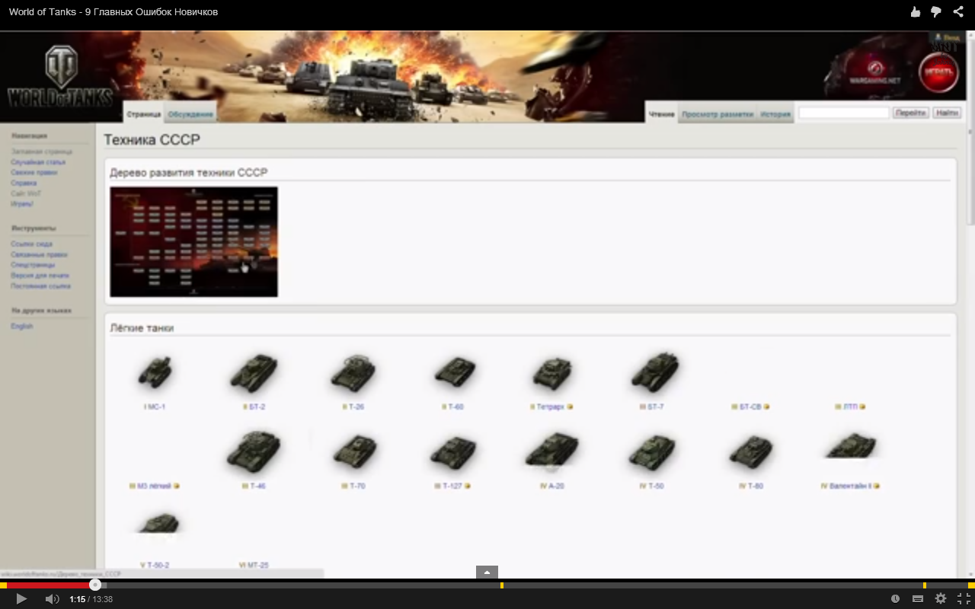Click Ссылки сюда in tools

[32, 244]
